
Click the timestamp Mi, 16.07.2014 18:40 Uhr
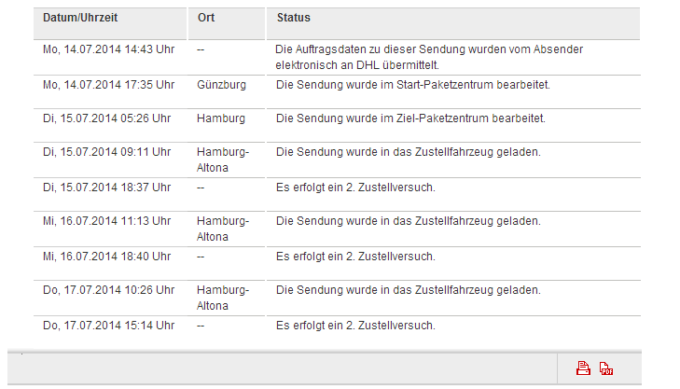click(107, 257)
